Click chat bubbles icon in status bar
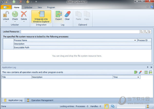Viewport: 154px width, 109px height. 113,106
